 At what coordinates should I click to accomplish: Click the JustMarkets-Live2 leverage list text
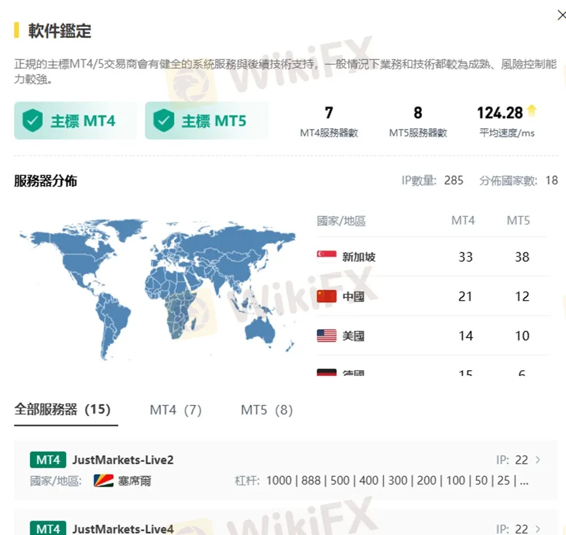point(397,481)
